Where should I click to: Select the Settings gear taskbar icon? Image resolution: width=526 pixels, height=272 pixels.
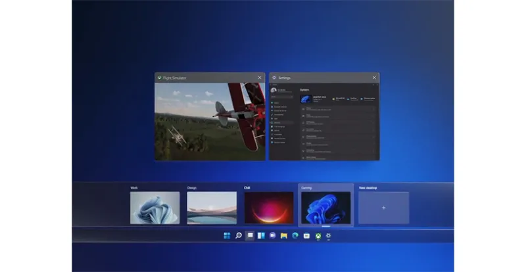[328, 236]
